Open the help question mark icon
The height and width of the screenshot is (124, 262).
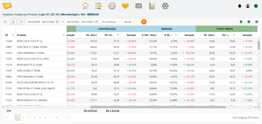[x=257, y=22]
